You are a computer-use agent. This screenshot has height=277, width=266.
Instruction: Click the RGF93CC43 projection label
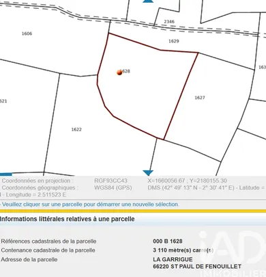point(110,181)
